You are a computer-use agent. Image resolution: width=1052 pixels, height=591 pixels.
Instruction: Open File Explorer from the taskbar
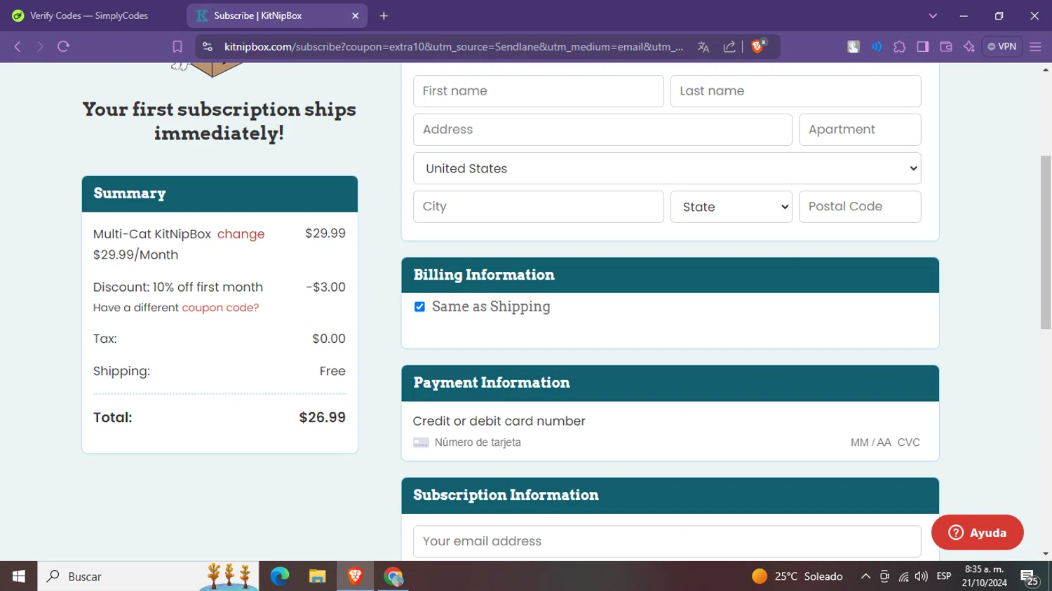317,576
